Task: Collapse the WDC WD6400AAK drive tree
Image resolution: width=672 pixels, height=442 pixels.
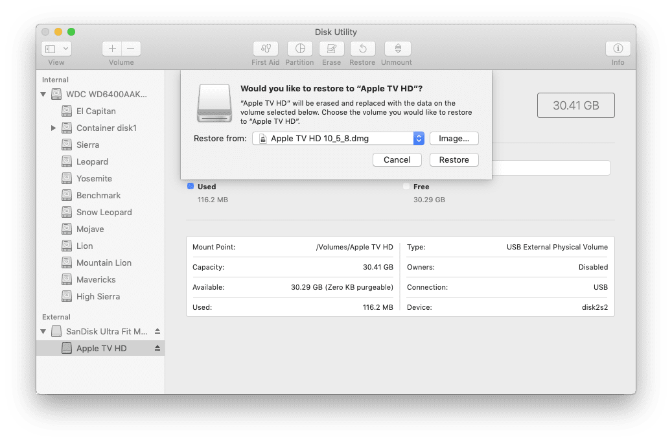Action: click(43, 94)
